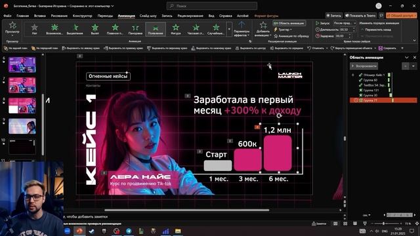Select Группа 77 in animation pane

pos(383,100)
